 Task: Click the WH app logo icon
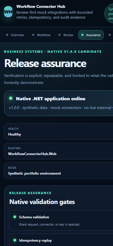pyautogui.click(x=8, y=12)
